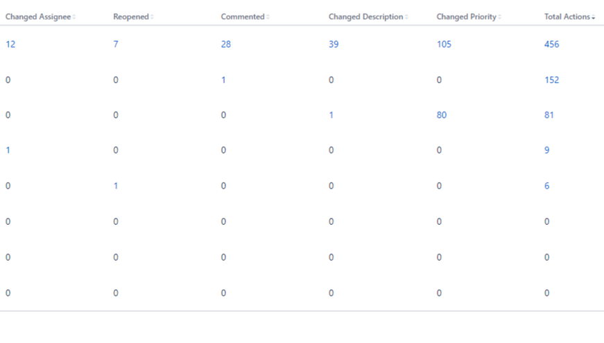Click the 39 Changed Description value

pos(334,44)
